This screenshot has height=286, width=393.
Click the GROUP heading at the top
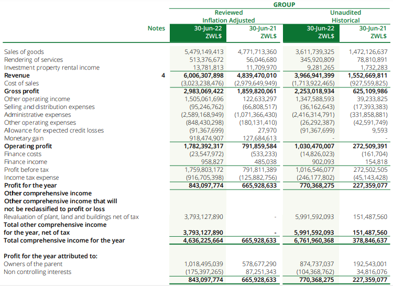point(284,5)
